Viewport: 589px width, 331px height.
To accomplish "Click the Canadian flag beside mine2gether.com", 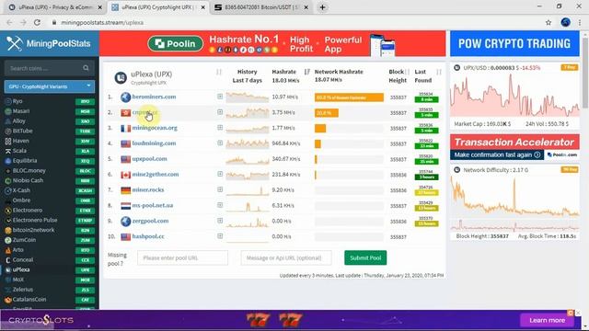I will tap(125, 175).
